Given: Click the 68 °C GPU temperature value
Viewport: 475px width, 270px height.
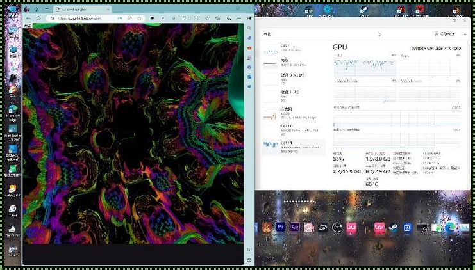Looking at the screenshot, I should pyautogui.click(x=372, y=184).
